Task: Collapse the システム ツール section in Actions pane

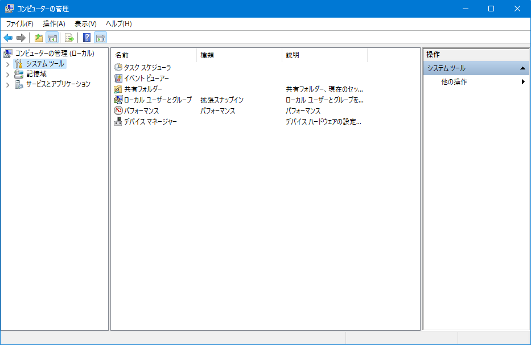Action: tap(523, 67)
